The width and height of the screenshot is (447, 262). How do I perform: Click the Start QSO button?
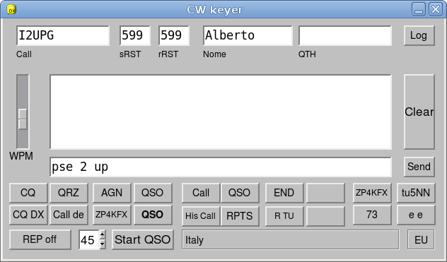[143, 239]
